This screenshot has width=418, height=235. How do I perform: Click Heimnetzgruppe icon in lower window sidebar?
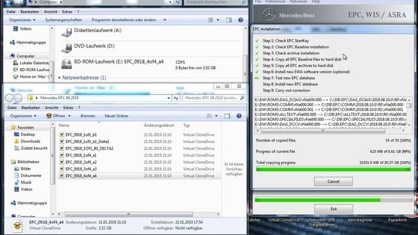tap(13, 203)
